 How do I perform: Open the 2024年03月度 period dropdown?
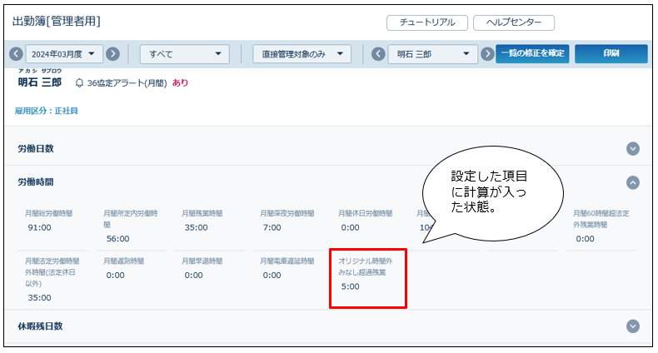(64, 54)
